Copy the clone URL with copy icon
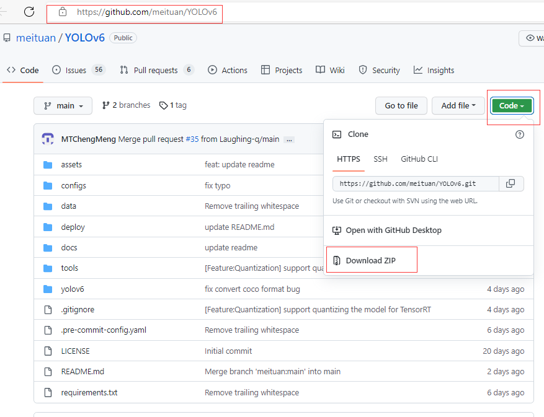 pos(511,184)
